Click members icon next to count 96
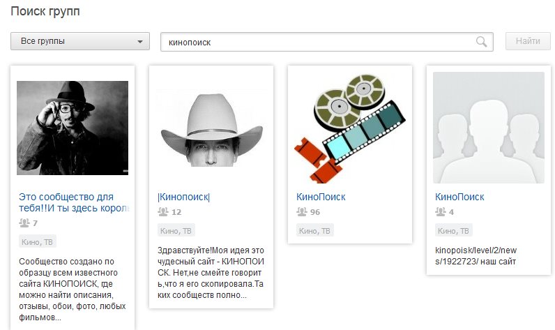555x330 pixels. coord(302,211)
